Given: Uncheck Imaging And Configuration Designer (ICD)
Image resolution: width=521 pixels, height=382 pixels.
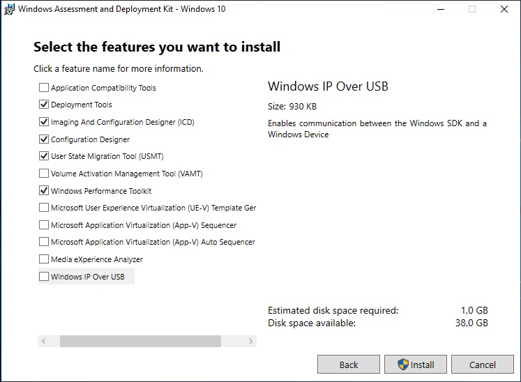Looking at the screenshot, I should tap(44, 122).
